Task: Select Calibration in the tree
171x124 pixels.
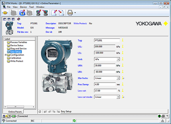Action: [15, 58]
